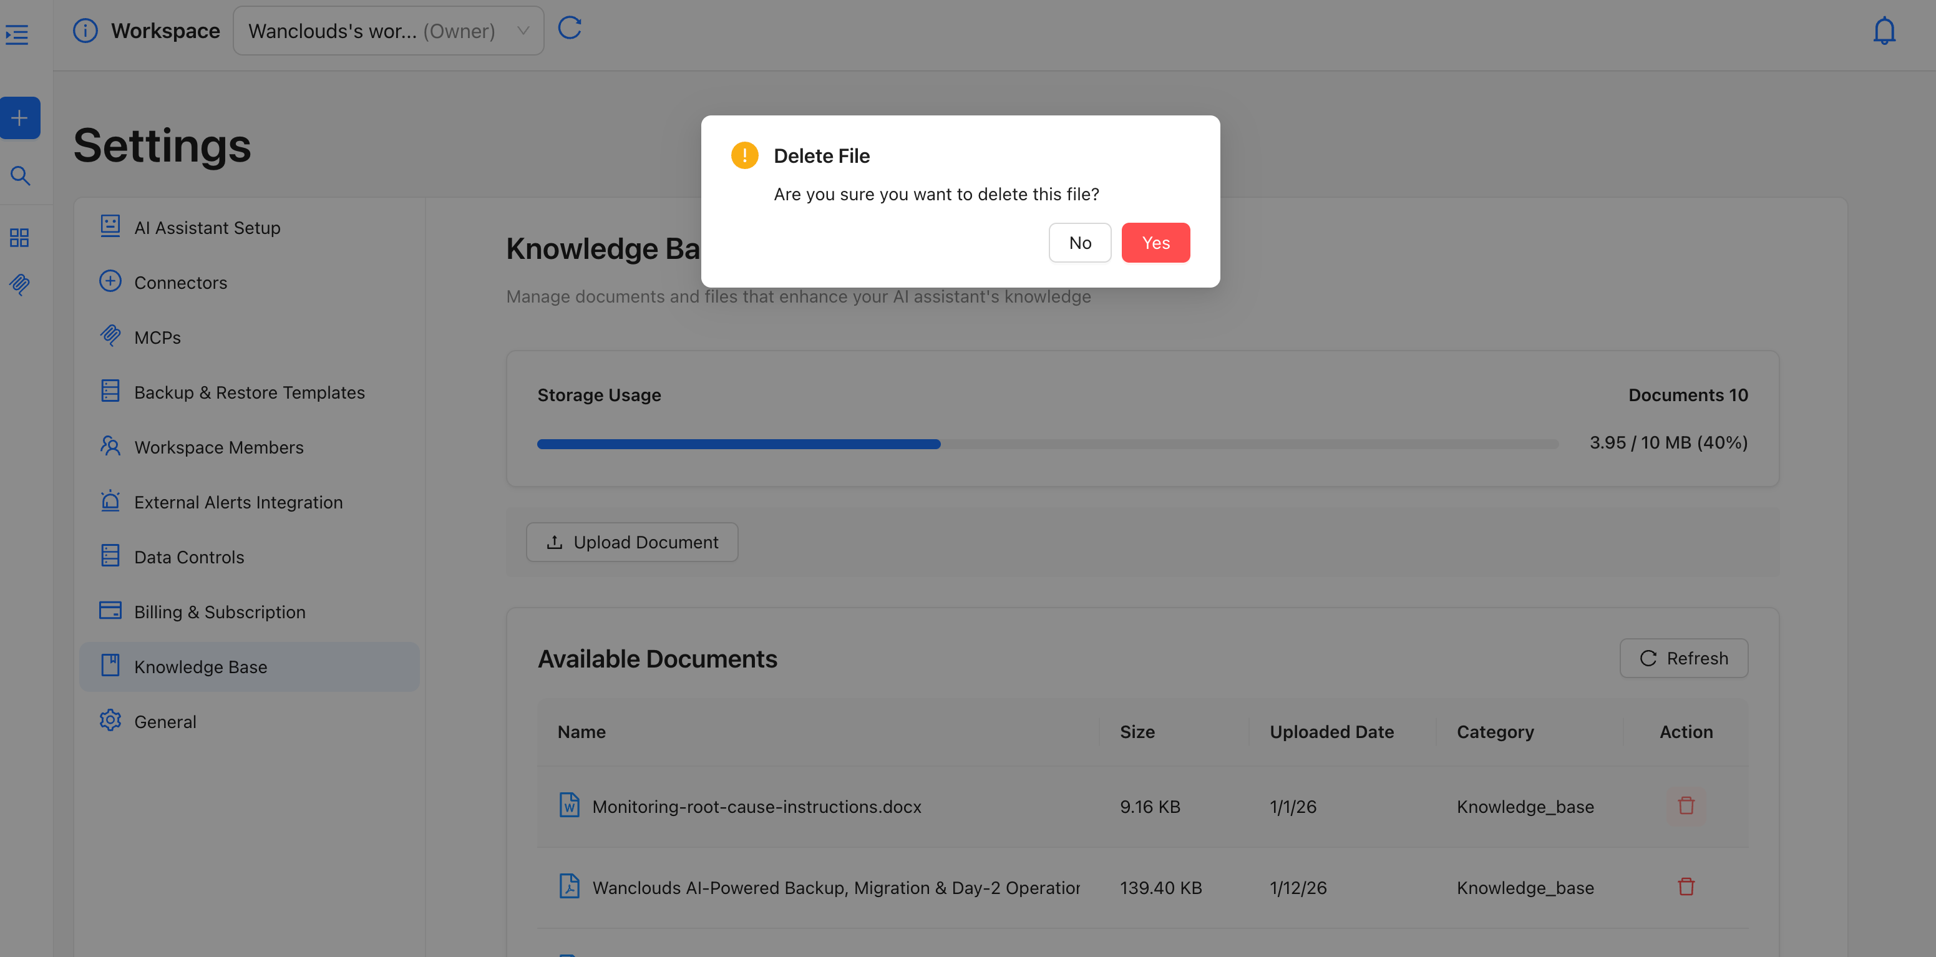Click the Refresh button for Available Documents
The height and width of the screenshot is (957, 1936).
pos(1683,659)
